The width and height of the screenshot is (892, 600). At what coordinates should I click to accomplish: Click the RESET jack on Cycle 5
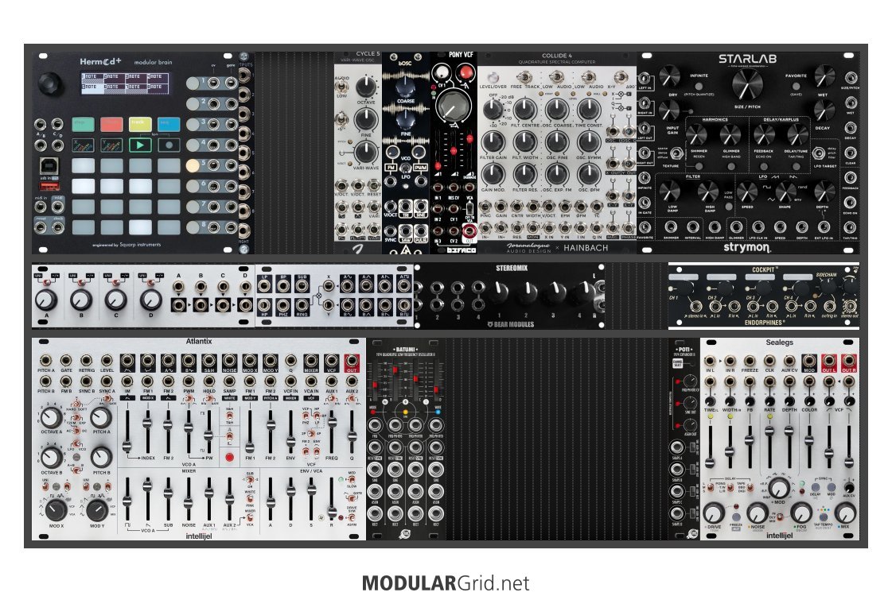[x=374, y=185]
